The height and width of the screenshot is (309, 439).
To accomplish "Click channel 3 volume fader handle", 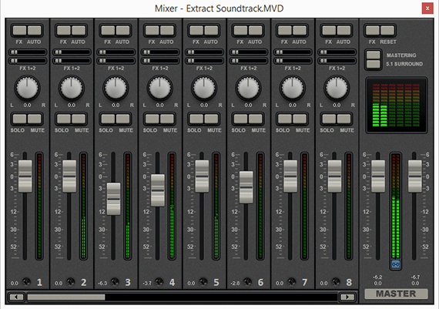I will tap(114, 199).
